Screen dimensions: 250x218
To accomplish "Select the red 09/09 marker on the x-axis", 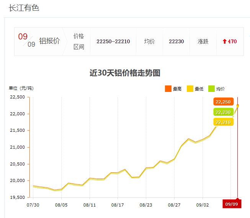I will point(232,204).
